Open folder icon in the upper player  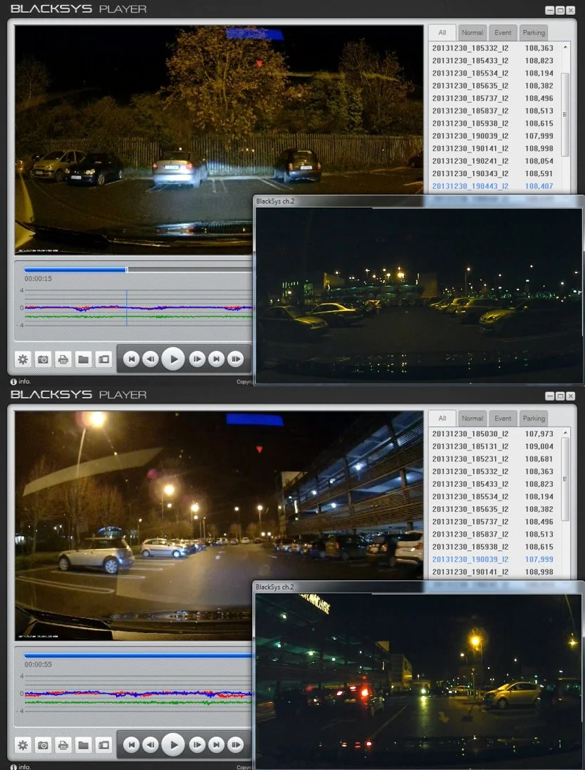click(83, 359)
